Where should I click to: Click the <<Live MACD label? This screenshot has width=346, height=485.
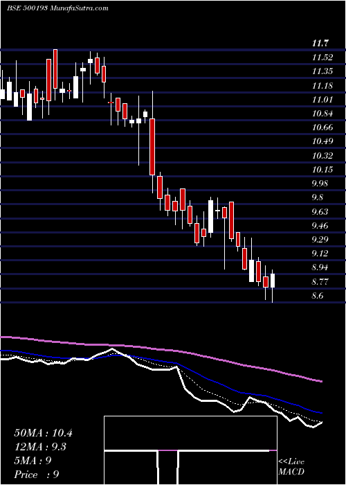coord(291,467)
